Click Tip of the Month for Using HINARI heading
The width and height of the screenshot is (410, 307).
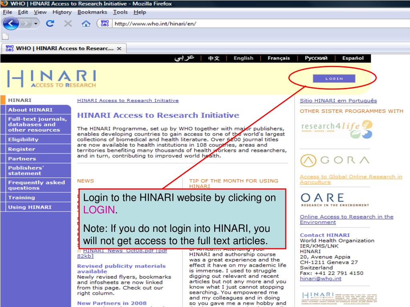[x=233, y=183]
